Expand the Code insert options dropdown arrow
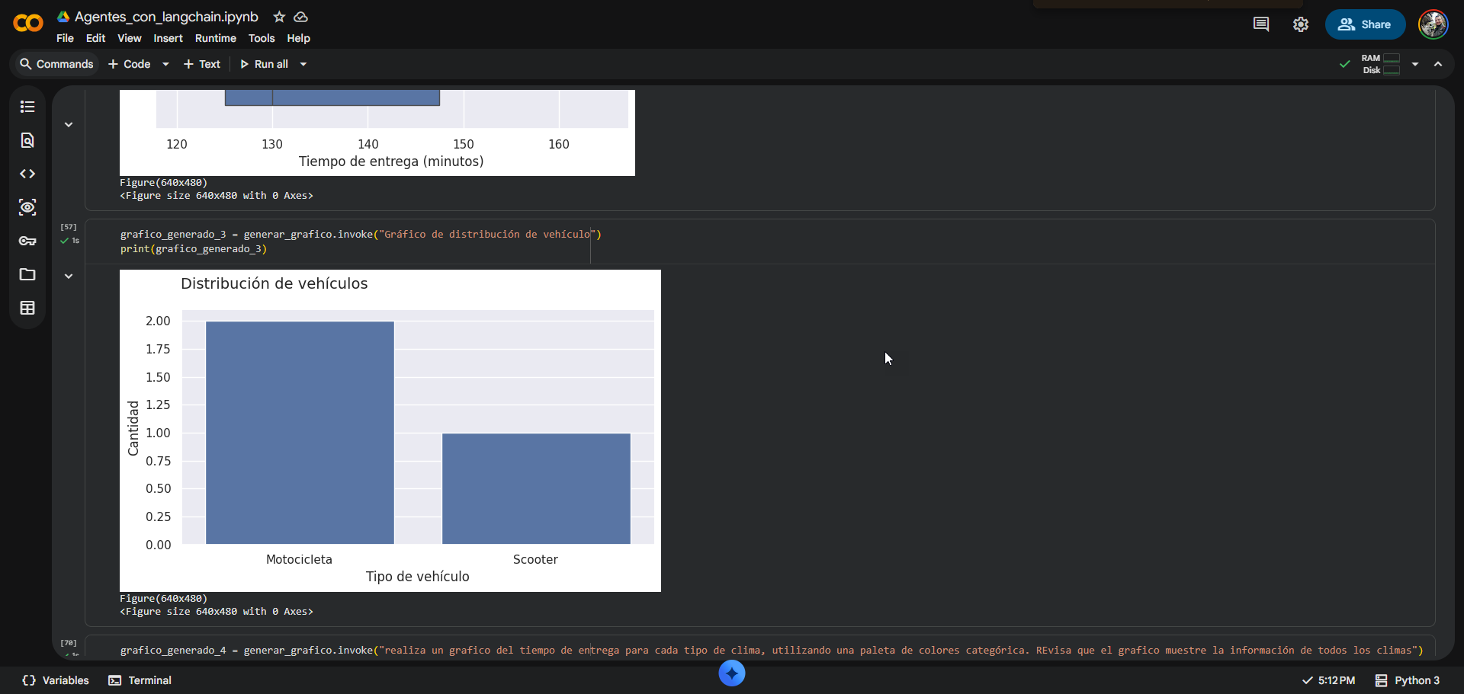Viewport: 1464px width, 694px height. [165, 64]
